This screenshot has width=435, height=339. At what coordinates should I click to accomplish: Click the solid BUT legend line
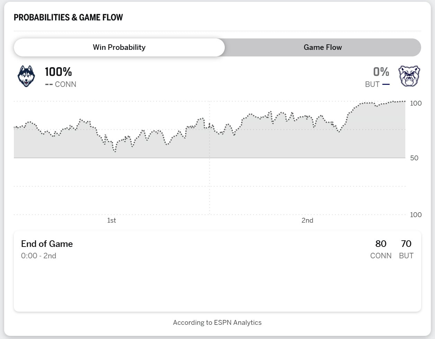[386, 84]
